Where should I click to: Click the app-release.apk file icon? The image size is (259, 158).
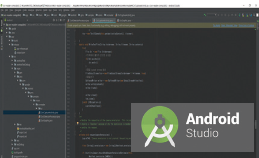click(15, 49)
